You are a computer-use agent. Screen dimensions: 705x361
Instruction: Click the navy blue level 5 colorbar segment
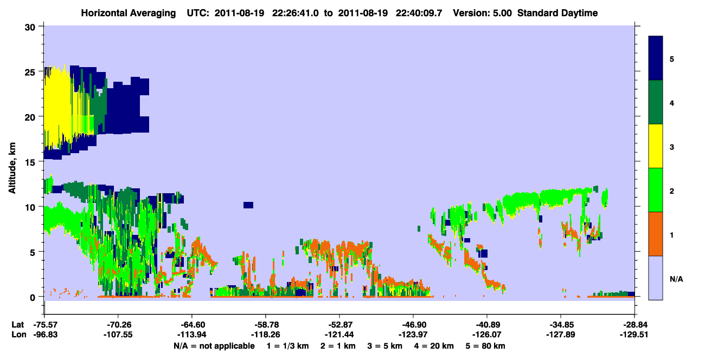[x=656, y=58]
